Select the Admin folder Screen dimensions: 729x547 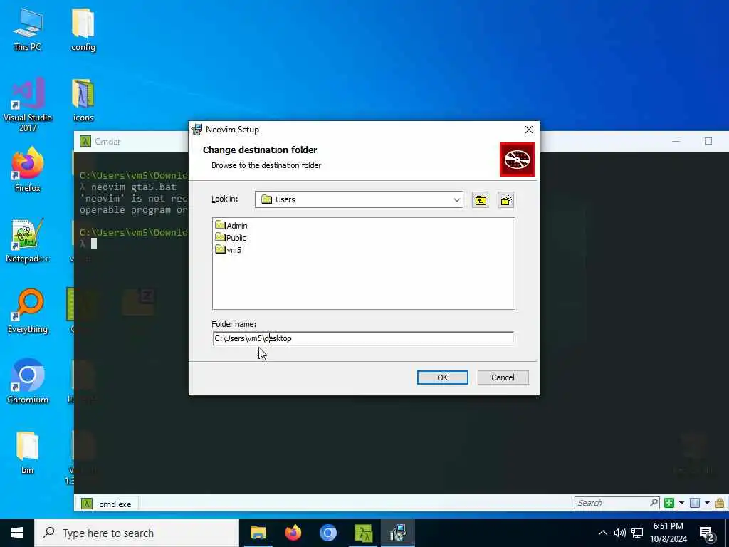[x=231, y=226]
